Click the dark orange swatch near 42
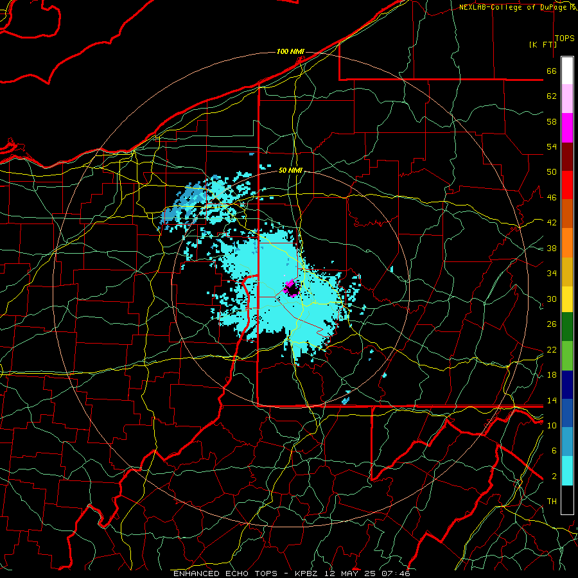 (x=567, y=213)
